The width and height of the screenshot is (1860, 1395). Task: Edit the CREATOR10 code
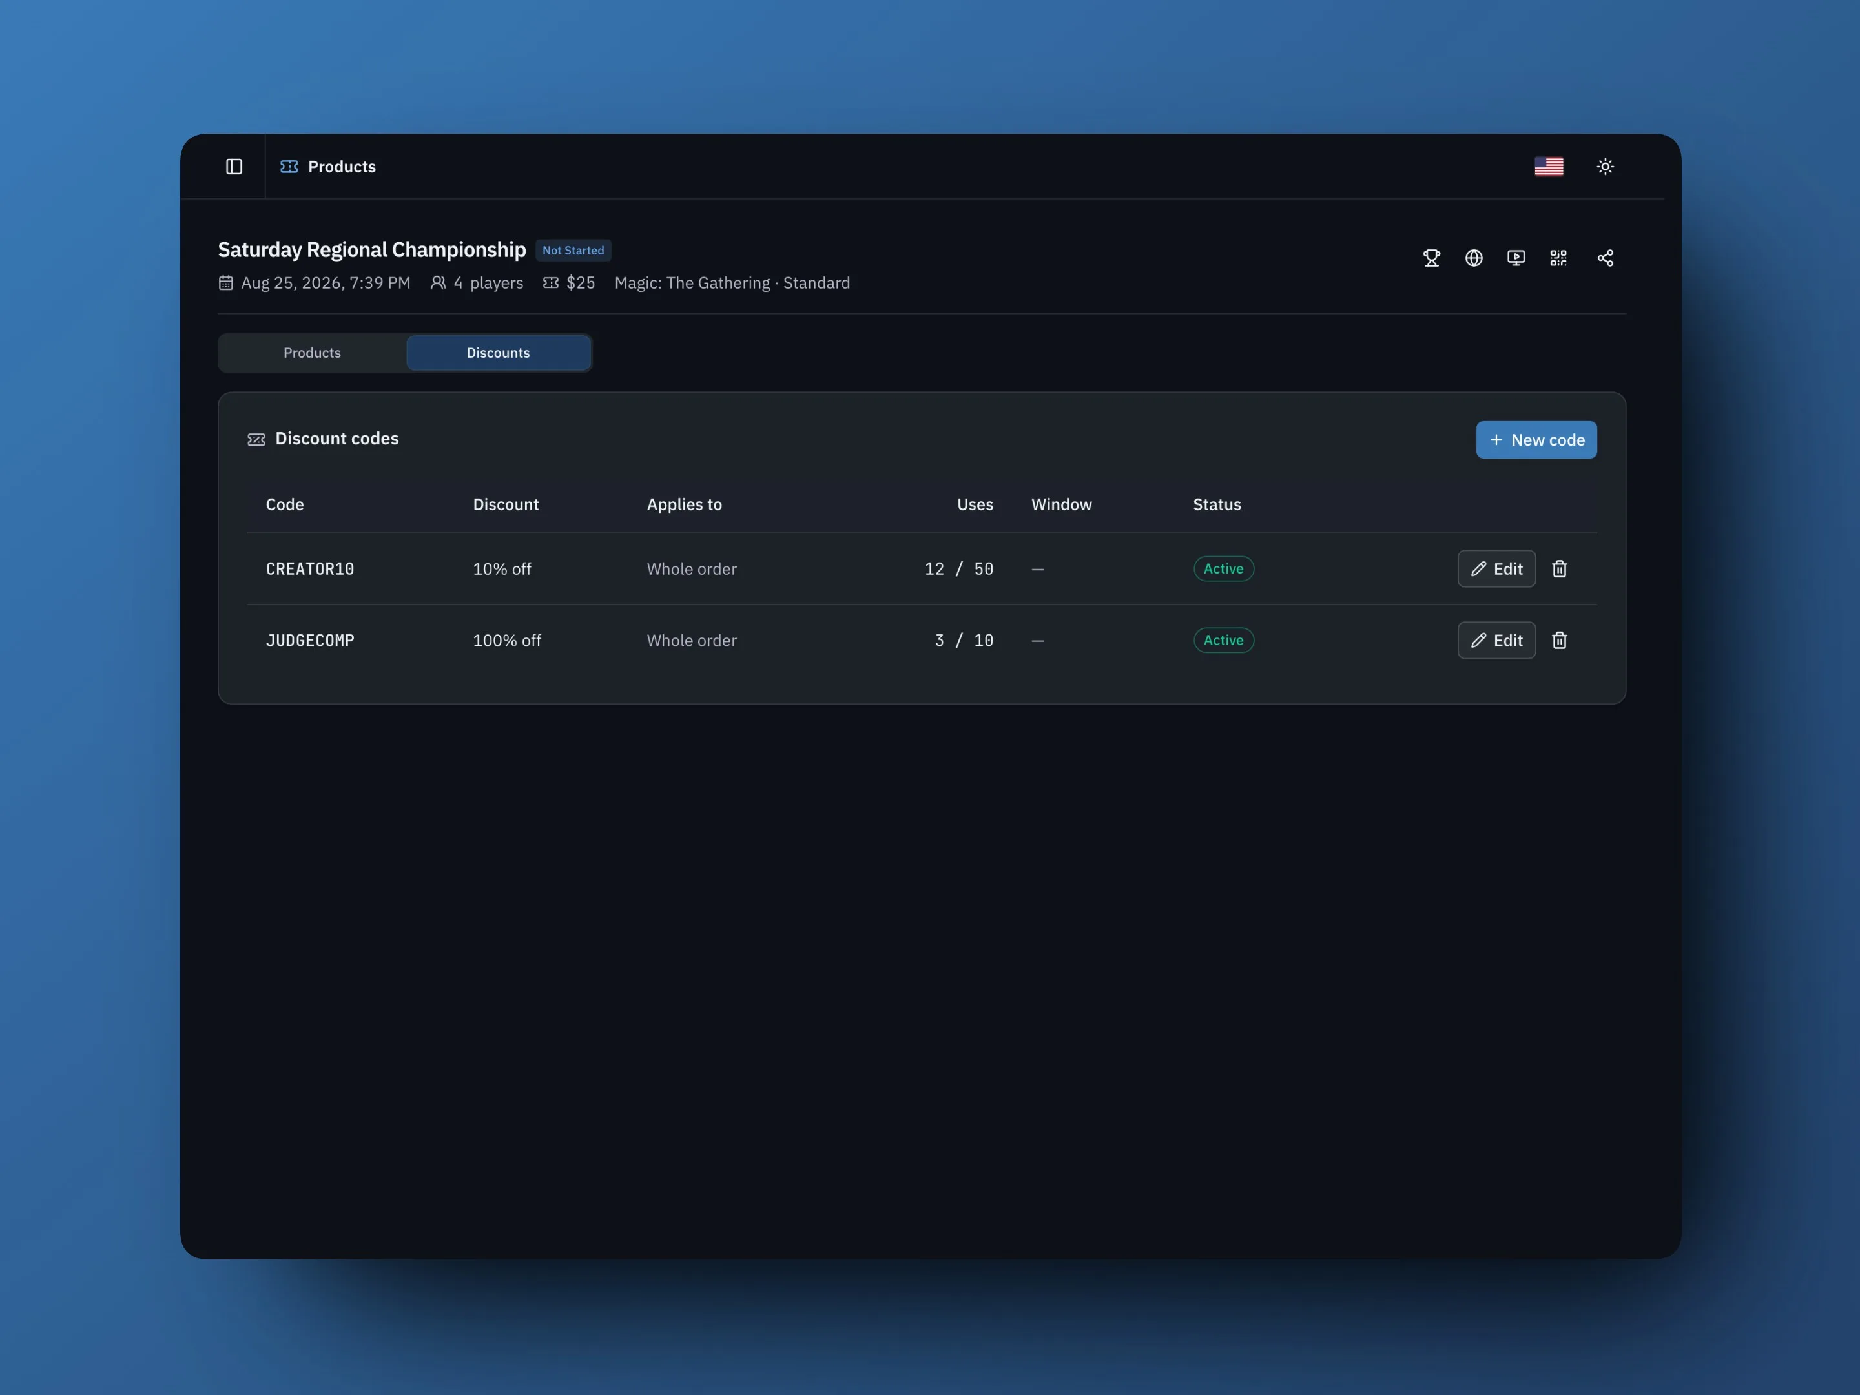1497,569
